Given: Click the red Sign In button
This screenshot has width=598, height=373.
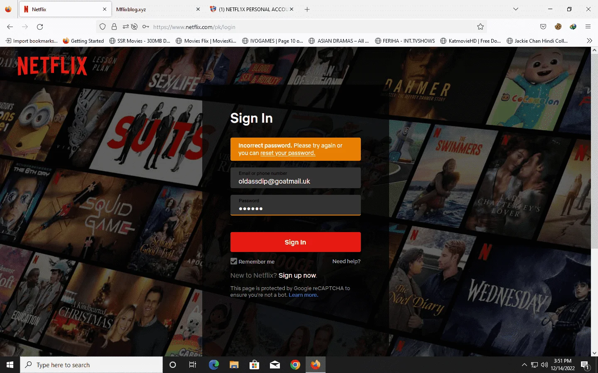Looking at the screenshot, I should point(296,242).
